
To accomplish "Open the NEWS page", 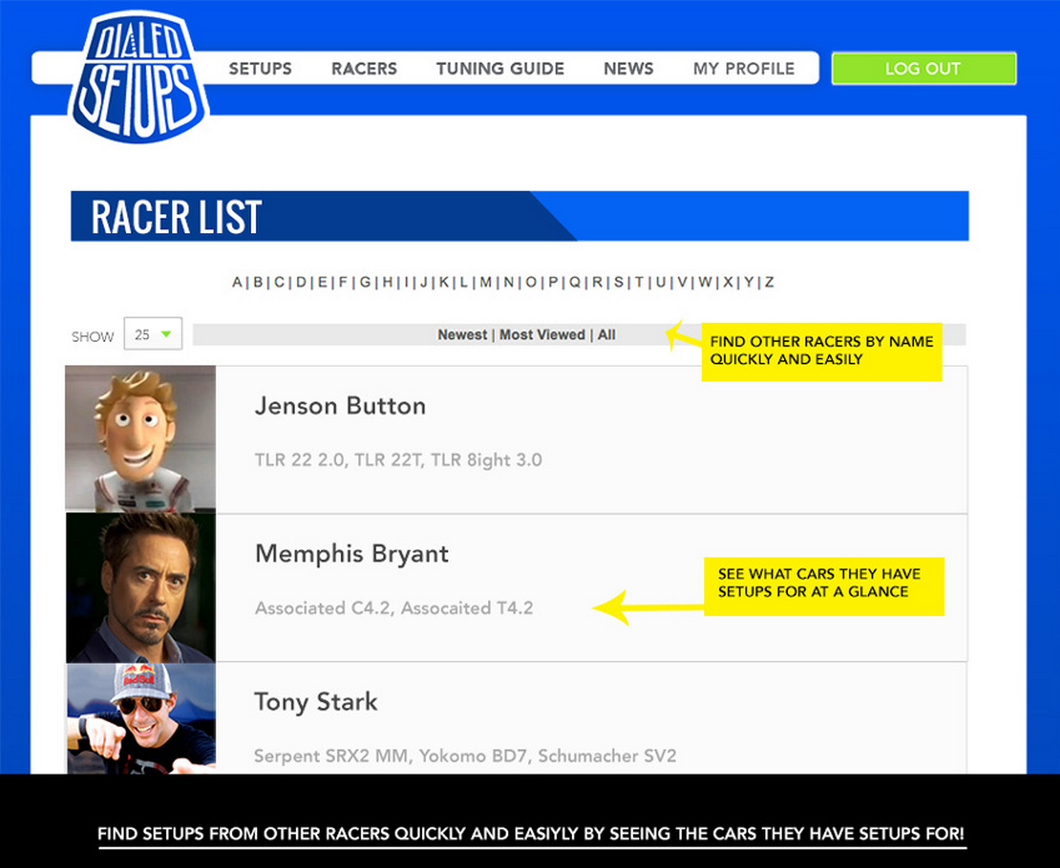I will (x=629, y=69).
